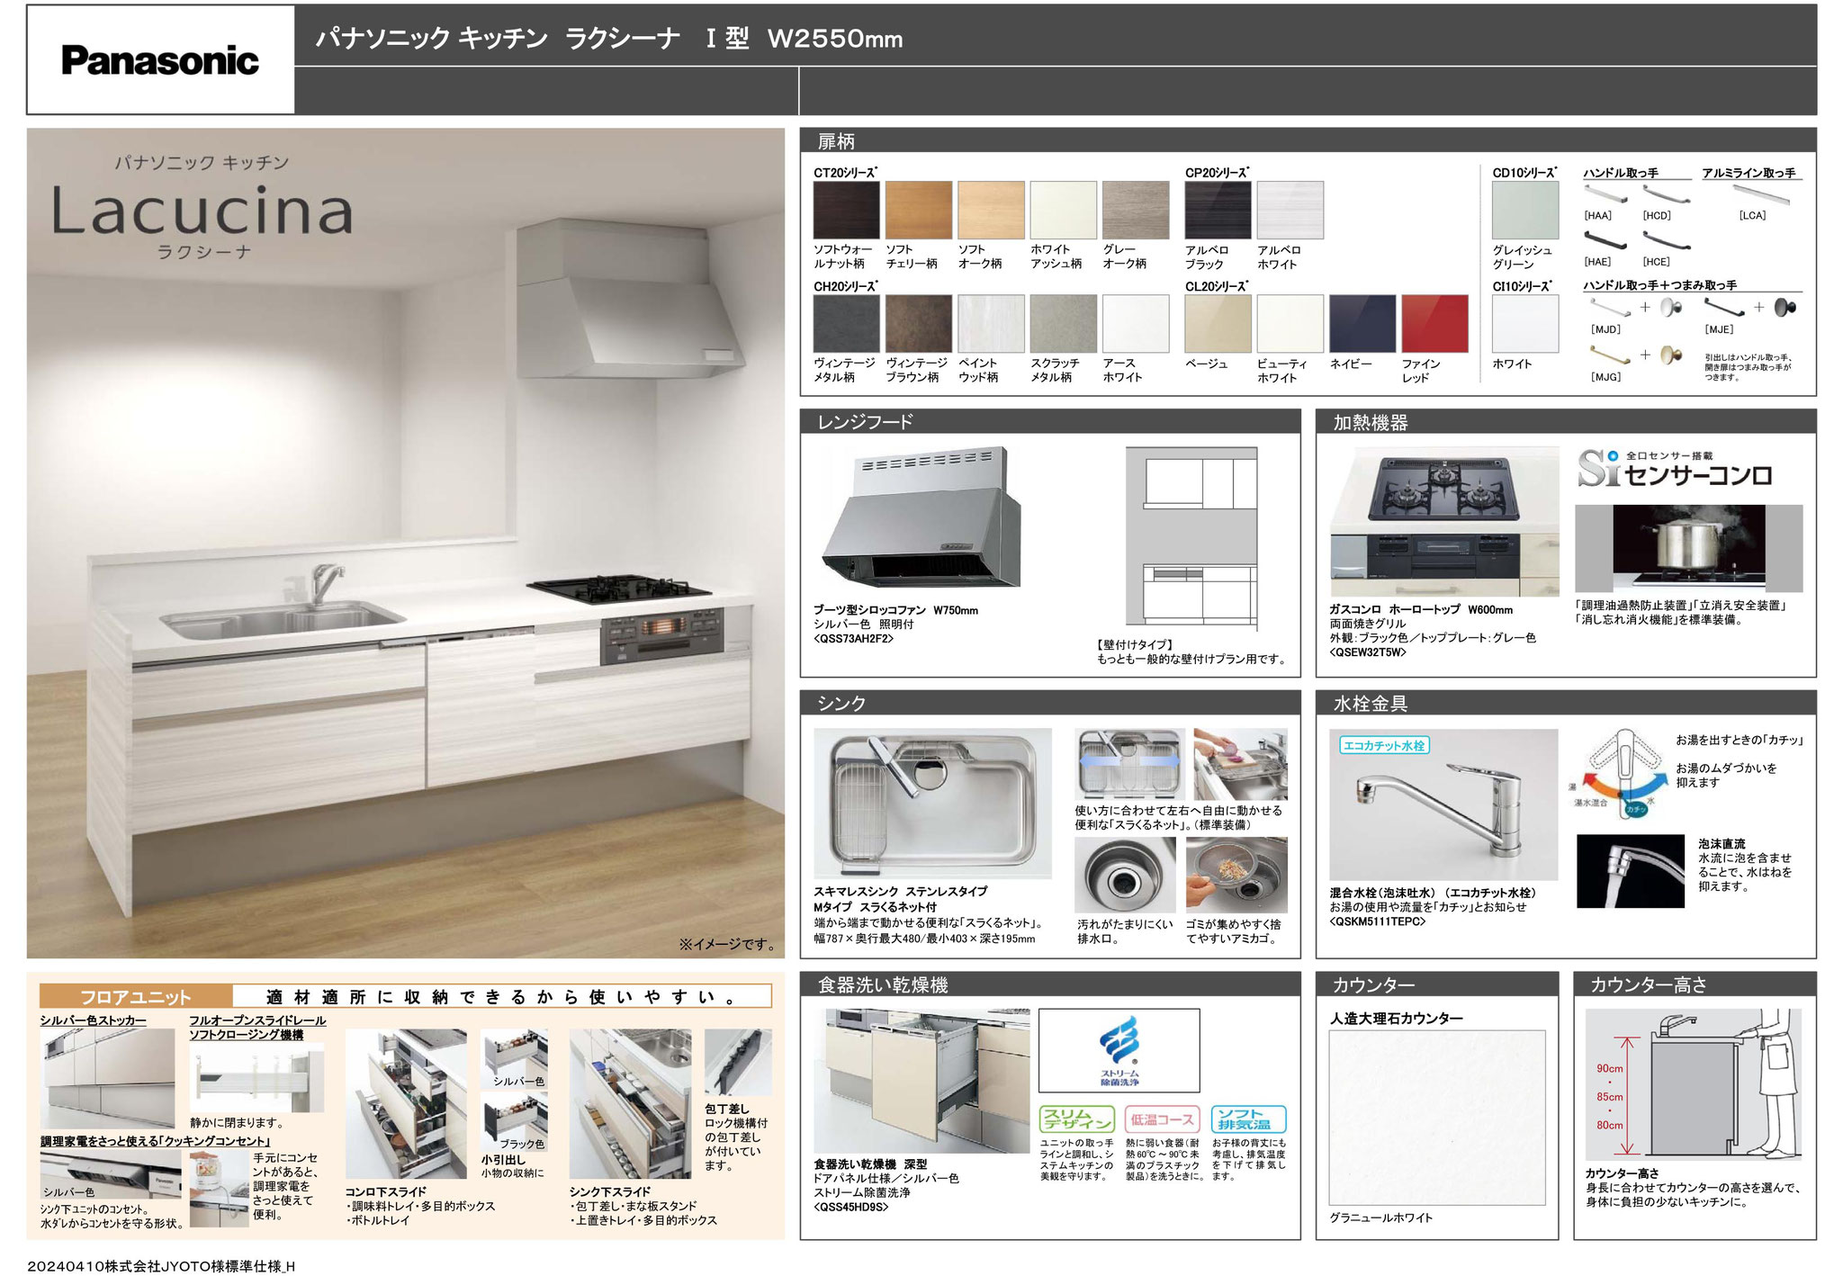Open the シンク下スライド drawer photo
This screenshot has height=1276, width=1843.
click(630, 1104)
